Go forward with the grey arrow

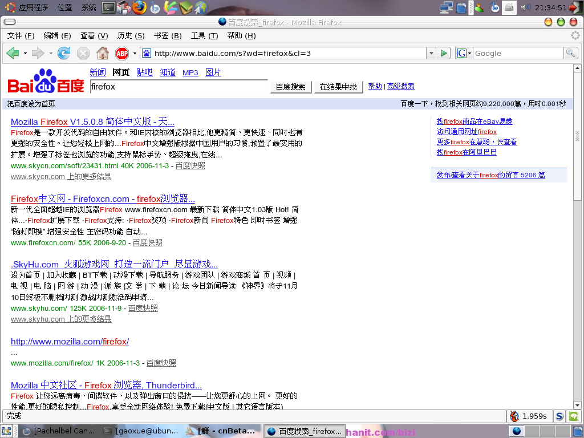[38, 53]
